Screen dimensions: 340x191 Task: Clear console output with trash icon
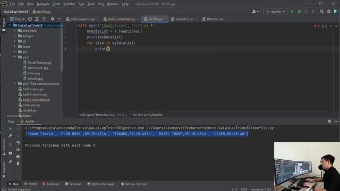tap(18, 163)
